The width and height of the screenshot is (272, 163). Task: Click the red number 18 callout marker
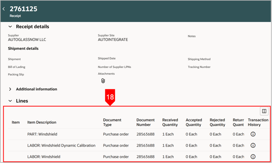[x=110, y=98]
